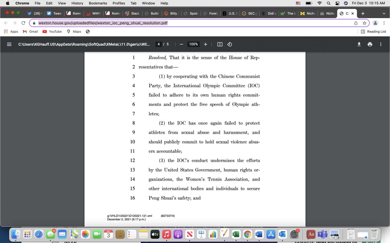Open a new browser tab
The height and width of the screenshot is (243, 390).
click(x=363, y=14)
